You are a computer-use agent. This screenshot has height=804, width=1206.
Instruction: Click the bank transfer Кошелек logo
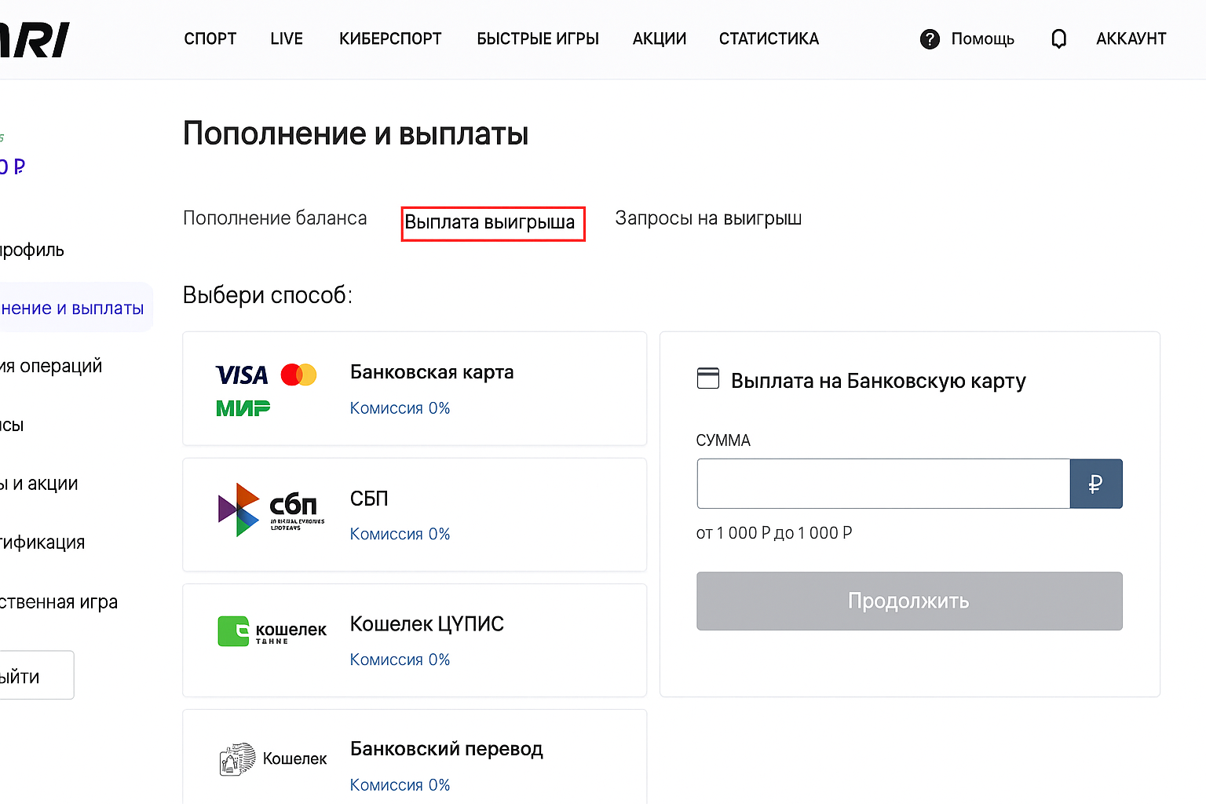tap(238, 759)
